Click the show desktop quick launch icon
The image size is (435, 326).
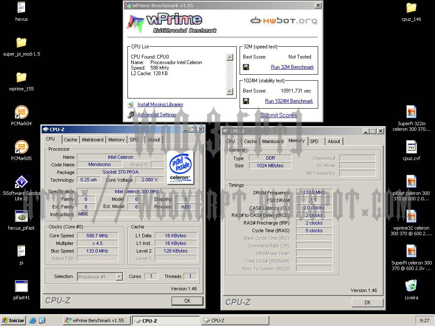[42, 320]
